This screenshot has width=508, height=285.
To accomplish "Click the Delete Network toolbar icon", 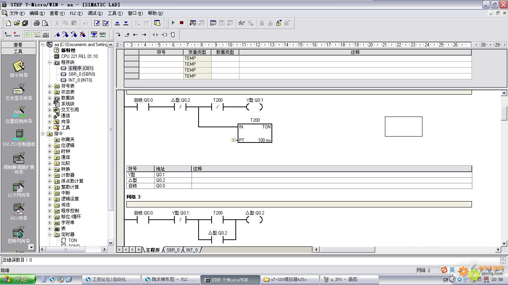I will (x=16, y=35).
